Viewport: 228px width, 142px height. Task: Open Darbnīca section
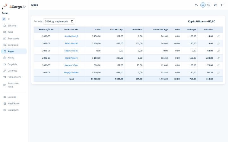(x=14, y=71)
